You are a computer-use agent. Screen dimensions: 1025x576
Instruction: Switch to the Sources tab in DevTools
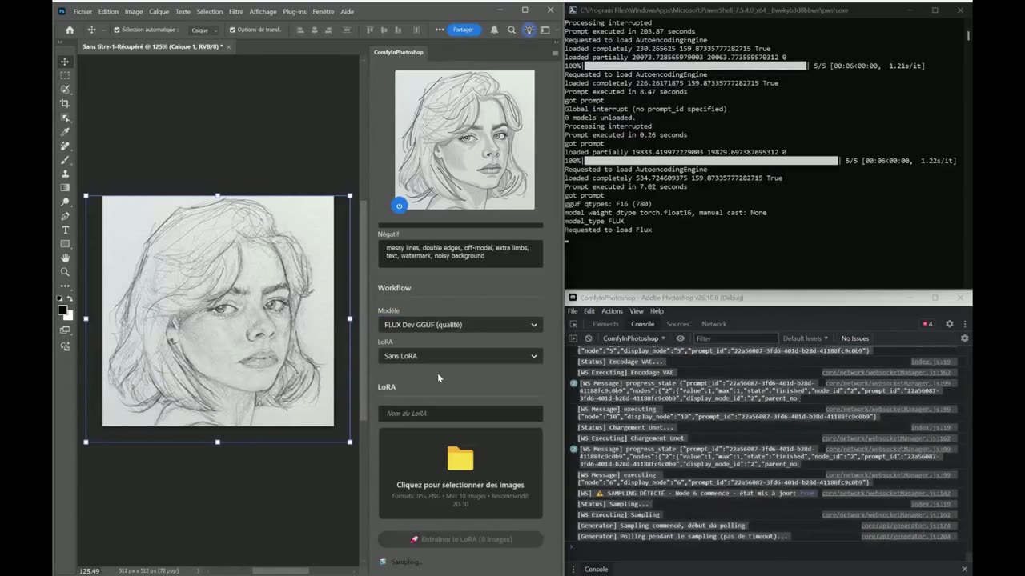click(677, 324)
